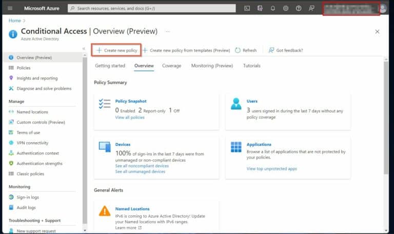This screenshot has width=394, height=234.
Task: Click the Home breadcrumb link
Action: click(14, 21)
